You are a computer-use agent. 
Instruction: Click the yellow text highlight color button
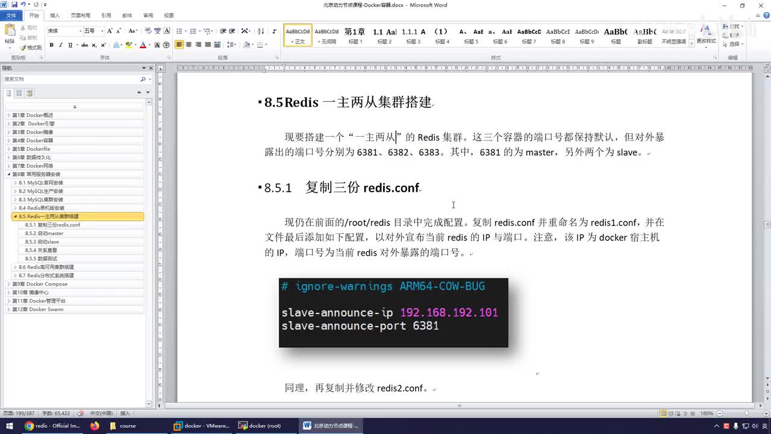[128, 45]
